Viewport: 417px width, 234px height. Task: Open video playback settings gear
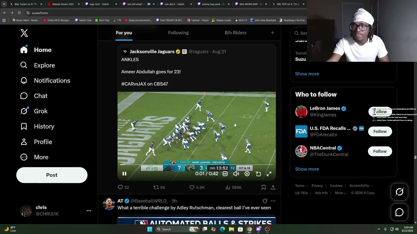tap(247, 174)
